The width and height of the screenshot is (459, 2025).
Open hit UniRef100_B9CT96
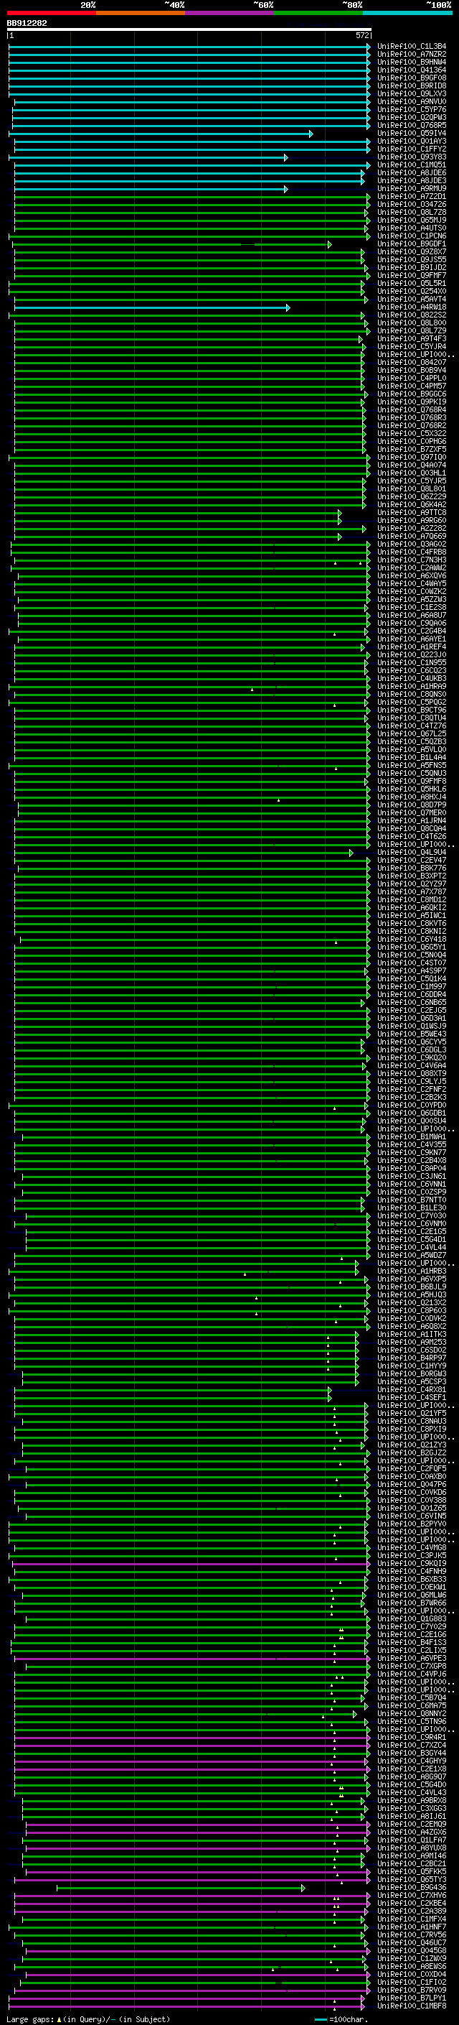[412, 710]
